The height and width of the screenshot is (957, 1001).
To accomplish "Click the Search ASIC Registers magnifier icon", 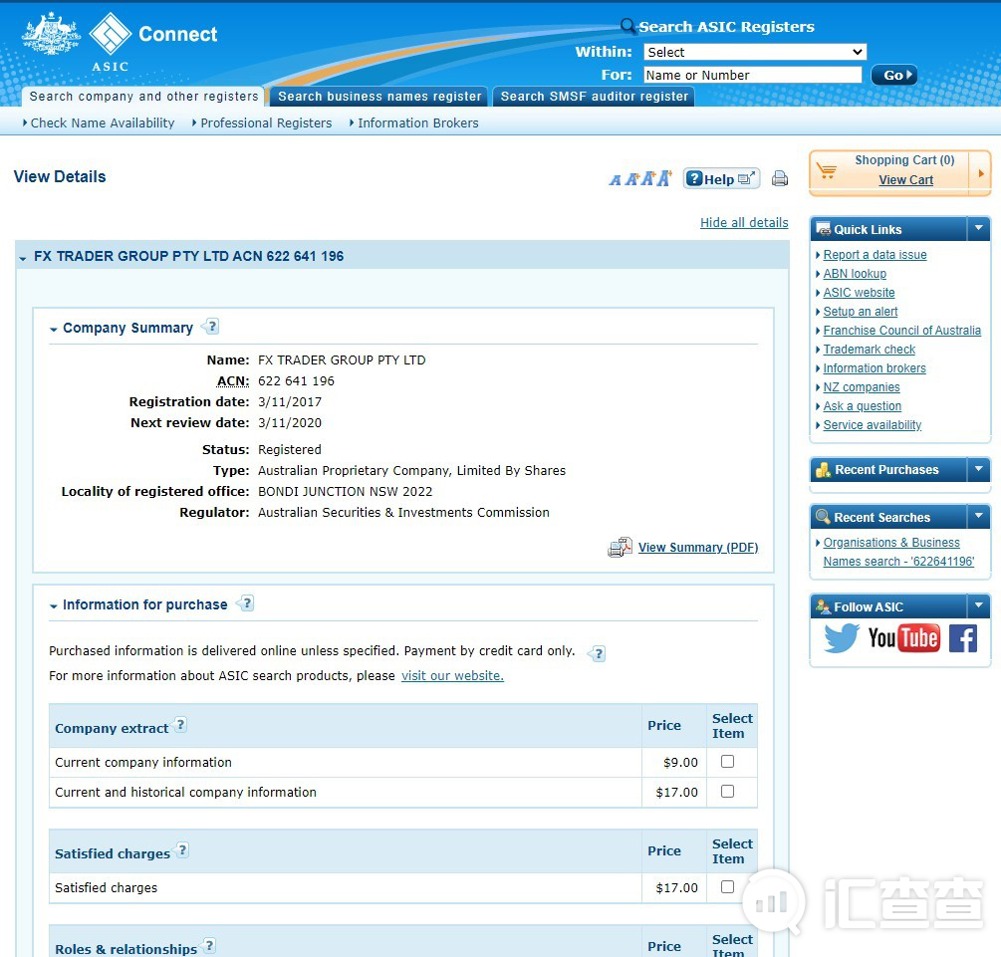I will pyautogui.click(x=628, y=26).
